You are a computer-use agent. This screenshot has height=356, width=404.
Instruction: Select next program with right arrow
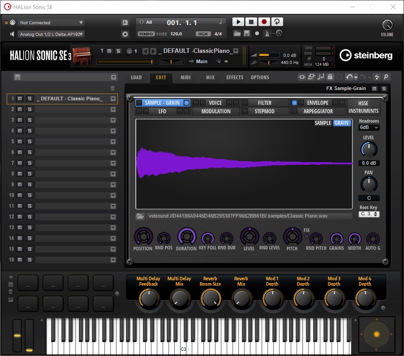point(153,51)
